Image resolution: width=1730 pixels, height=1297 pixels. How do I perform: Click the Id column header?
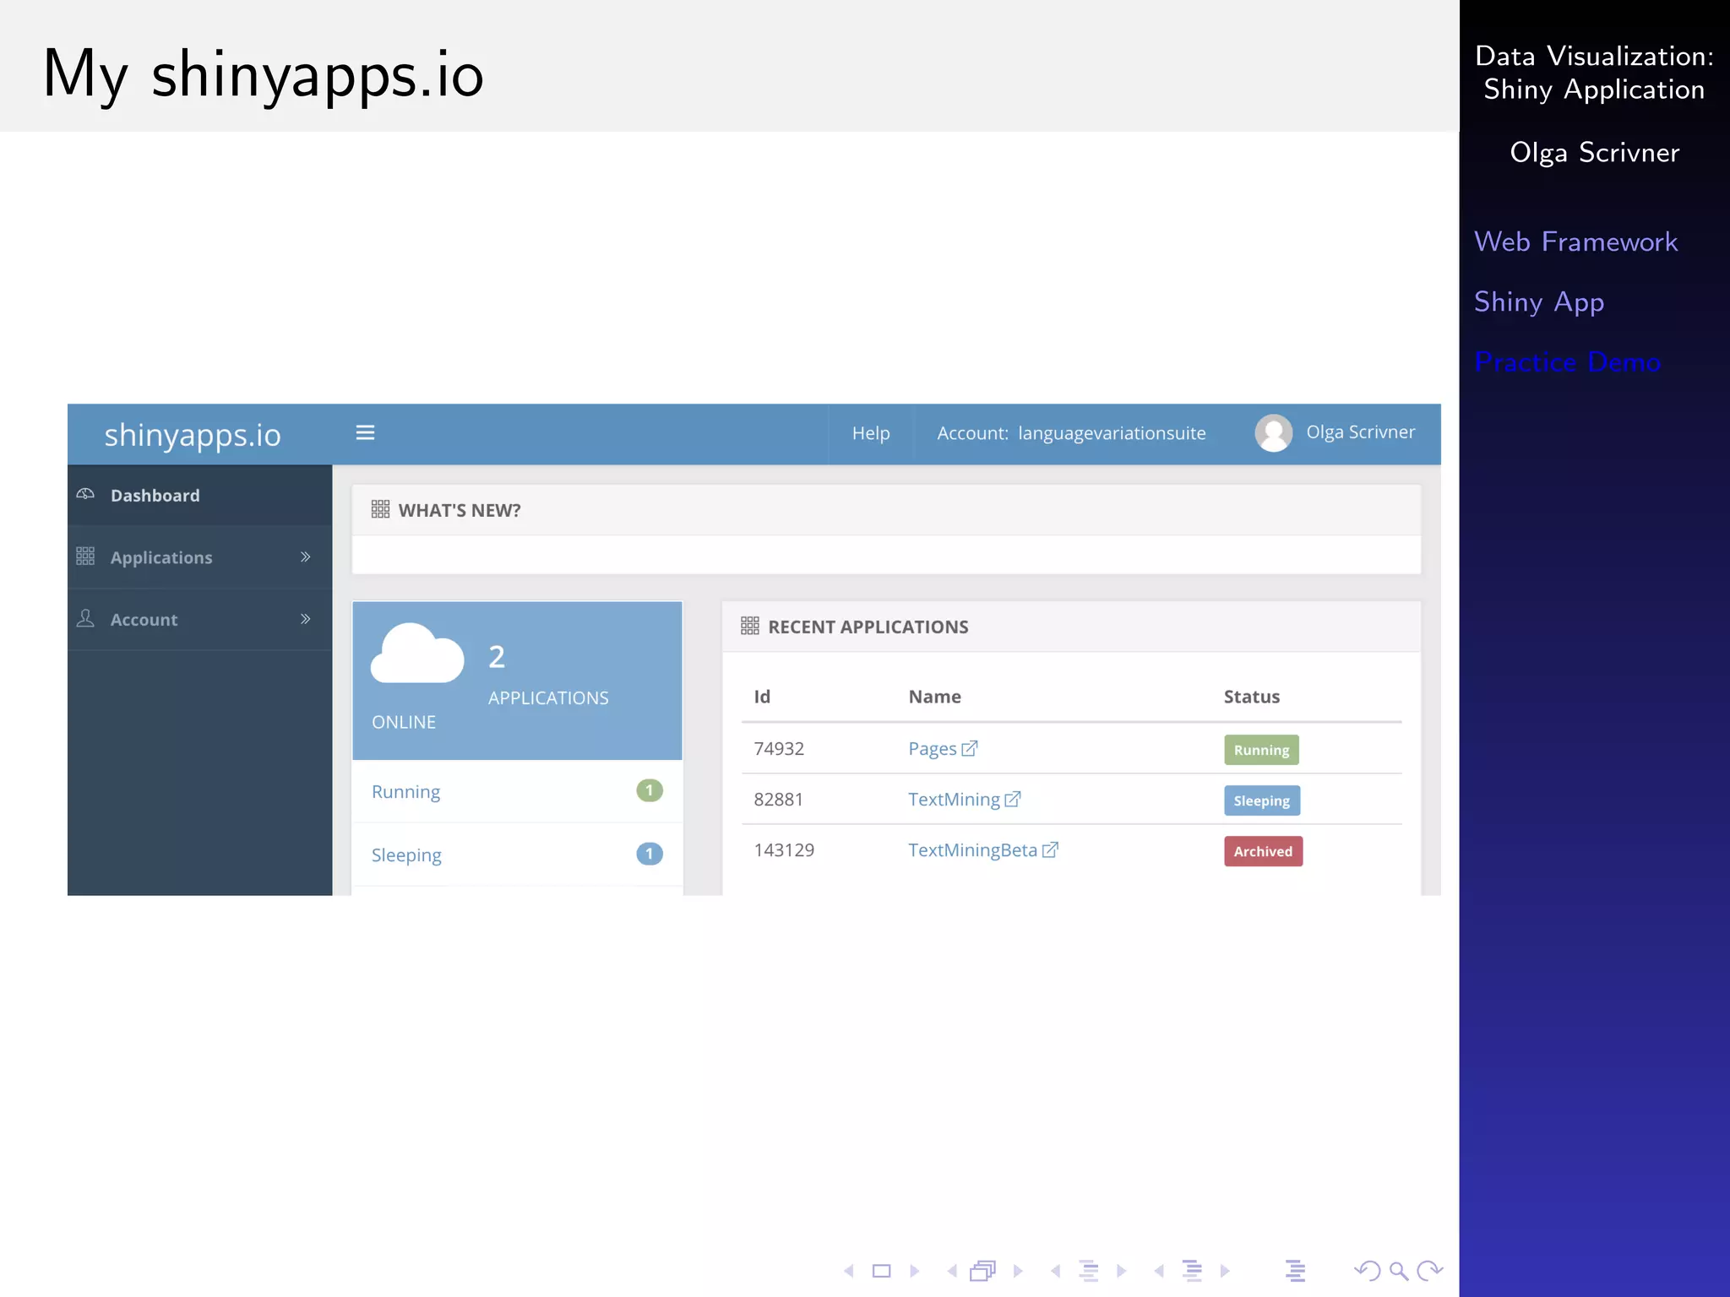[x=762, y=697]
